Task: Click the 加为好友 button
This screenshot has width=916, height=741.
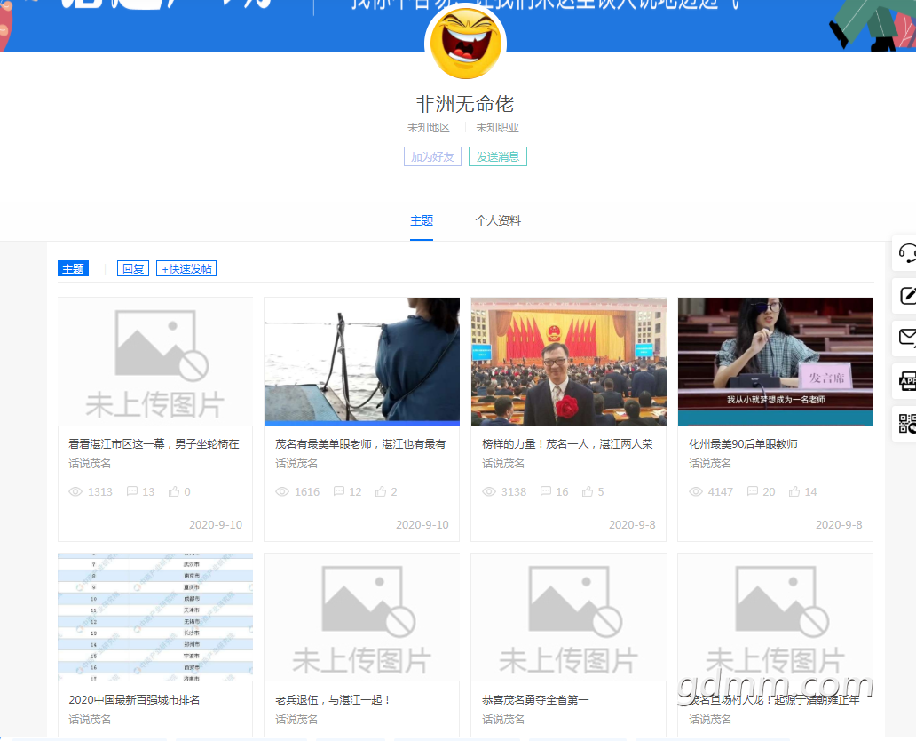Action: [x=432, y=157]
